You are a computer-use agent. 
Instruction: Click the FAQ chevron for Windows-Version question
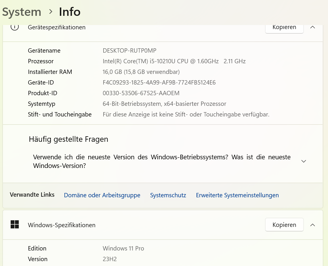[x=304, y=161]
